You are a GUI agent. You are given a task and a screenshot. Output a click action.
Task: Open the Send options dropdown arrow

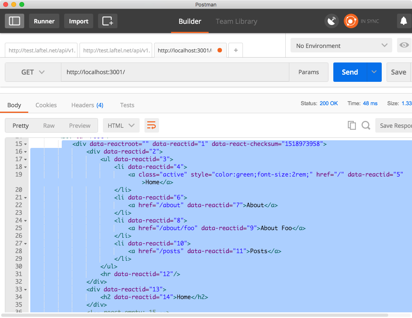374,72
